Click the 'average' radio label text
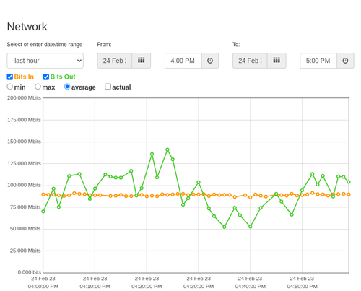Image resolution: width=361 pixels, height=291 pixels. pyautogui.click(x=84, y=87)
